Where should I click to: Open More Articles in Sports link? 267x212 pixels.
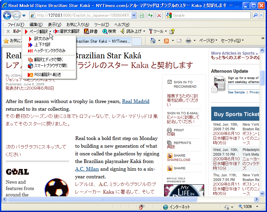coord(235,53)
